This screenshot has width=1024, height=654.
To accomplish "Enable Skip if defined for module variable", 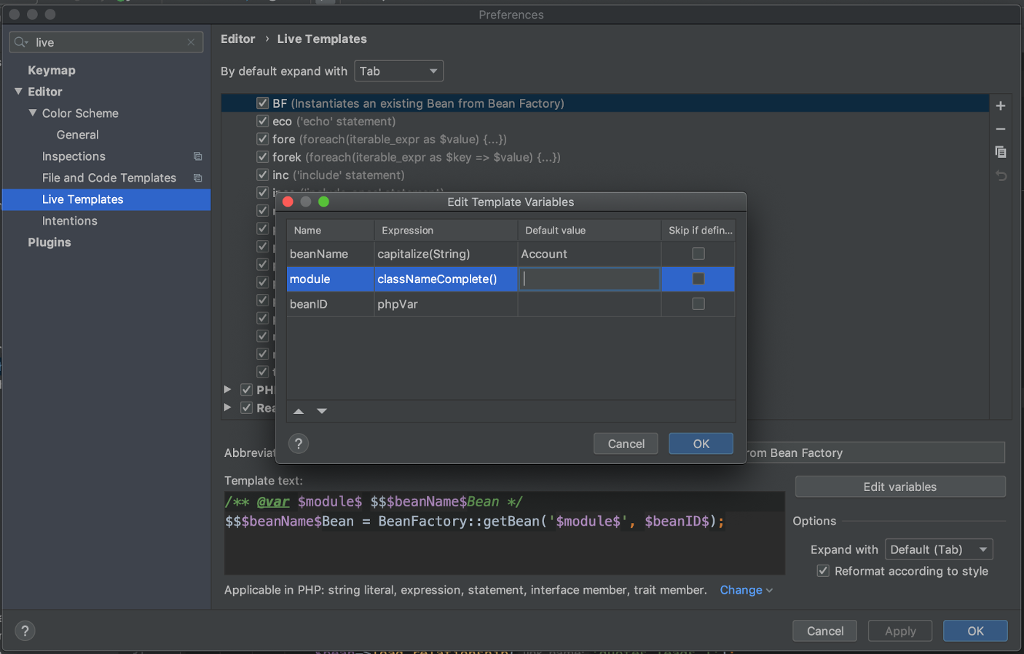I will pyautogui.click(x=698, y=279).
